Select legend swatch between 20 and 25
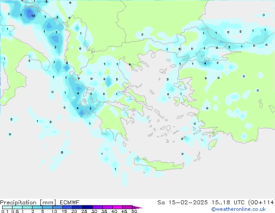This screenshot has width=275, height=213. (x=77, y=207)
